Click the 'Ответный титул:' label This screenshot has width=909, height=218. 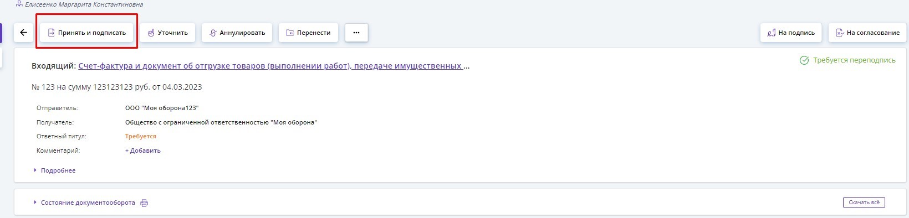point(62,136)
